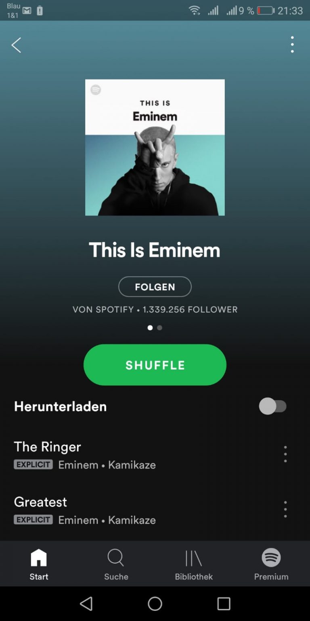The height and width of the screenshot is (621, 310).
Task: Tap the Android home circle icon
Action: point(155,604)
